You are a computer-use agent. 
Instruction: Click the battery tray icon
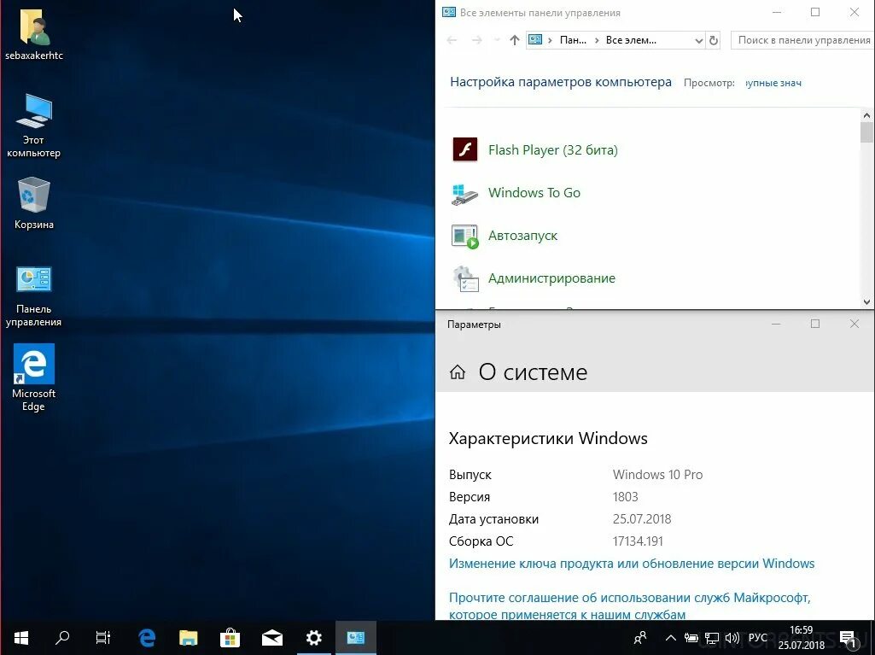pos(691,638)
